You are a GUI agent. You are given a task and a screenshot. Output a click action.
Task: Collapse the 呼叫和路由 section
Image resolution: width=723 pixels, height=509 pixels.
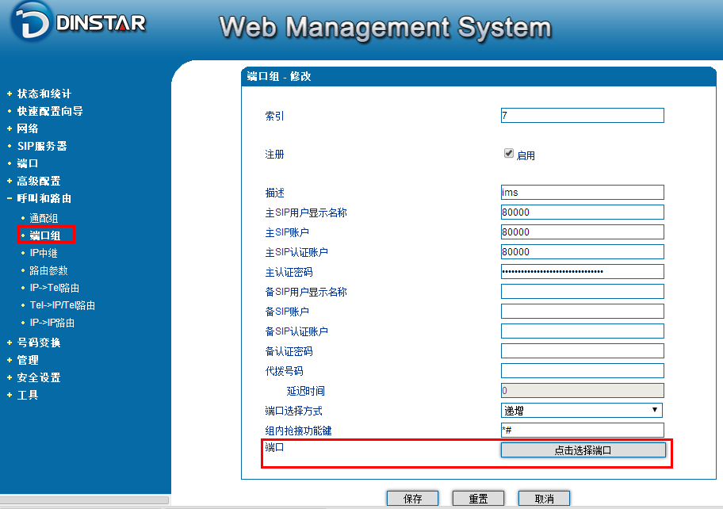point(44,198)
